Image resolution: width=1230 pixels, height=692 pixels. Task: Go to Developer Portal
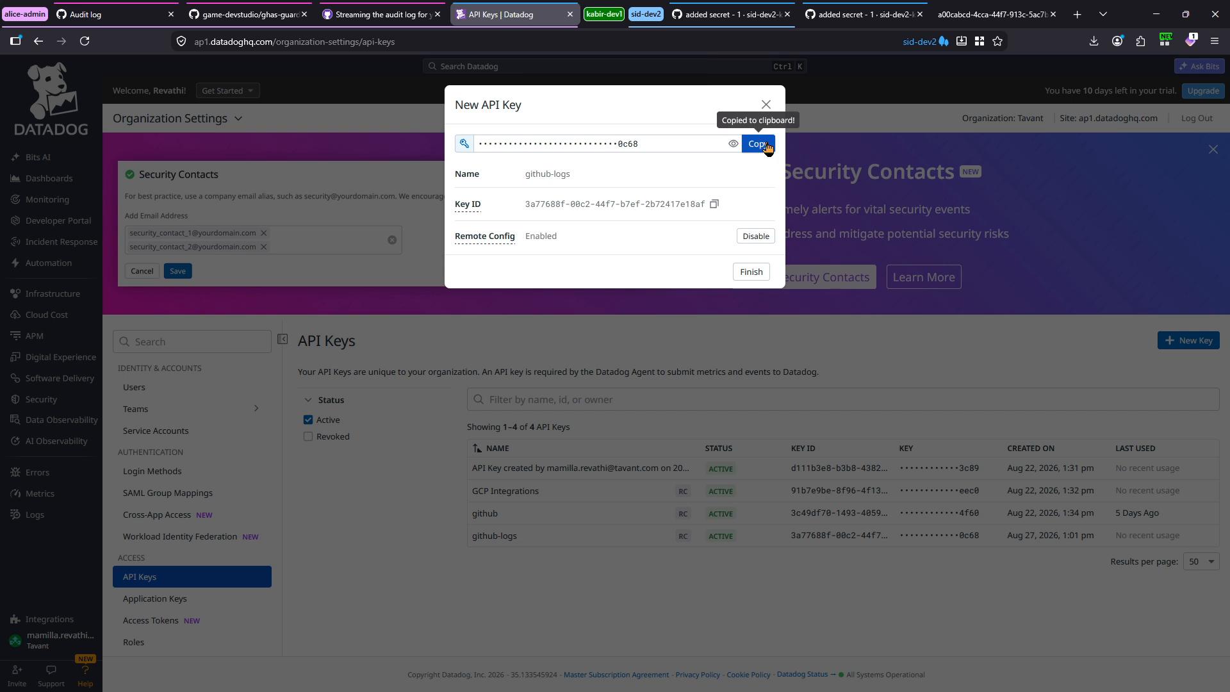click(58, 220)
